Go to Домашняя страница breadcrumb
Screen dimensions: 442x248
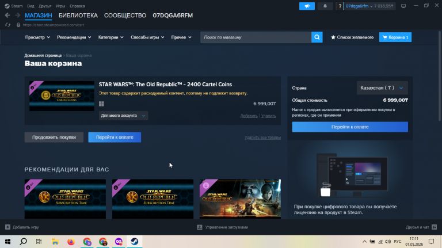pos(43,55)
